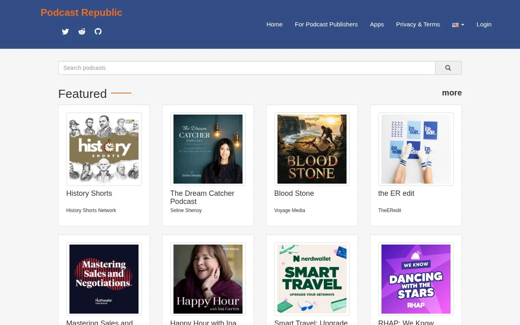The image size is (520, 325).
Task: Open Privacy & Terms page
Action: pos(418,24)
